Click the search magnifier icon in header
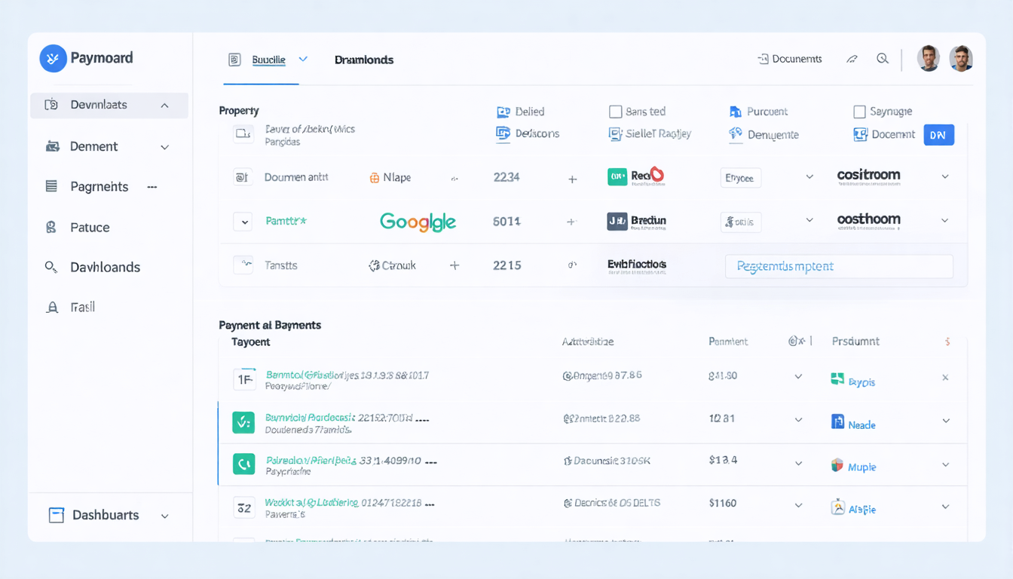Viewport: 1013px width, 579px height. [883, 59]
